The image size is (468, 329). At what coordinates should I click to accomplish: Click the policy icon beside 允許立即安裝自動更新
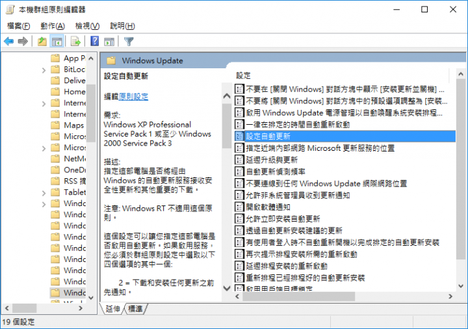coord(239,219)
